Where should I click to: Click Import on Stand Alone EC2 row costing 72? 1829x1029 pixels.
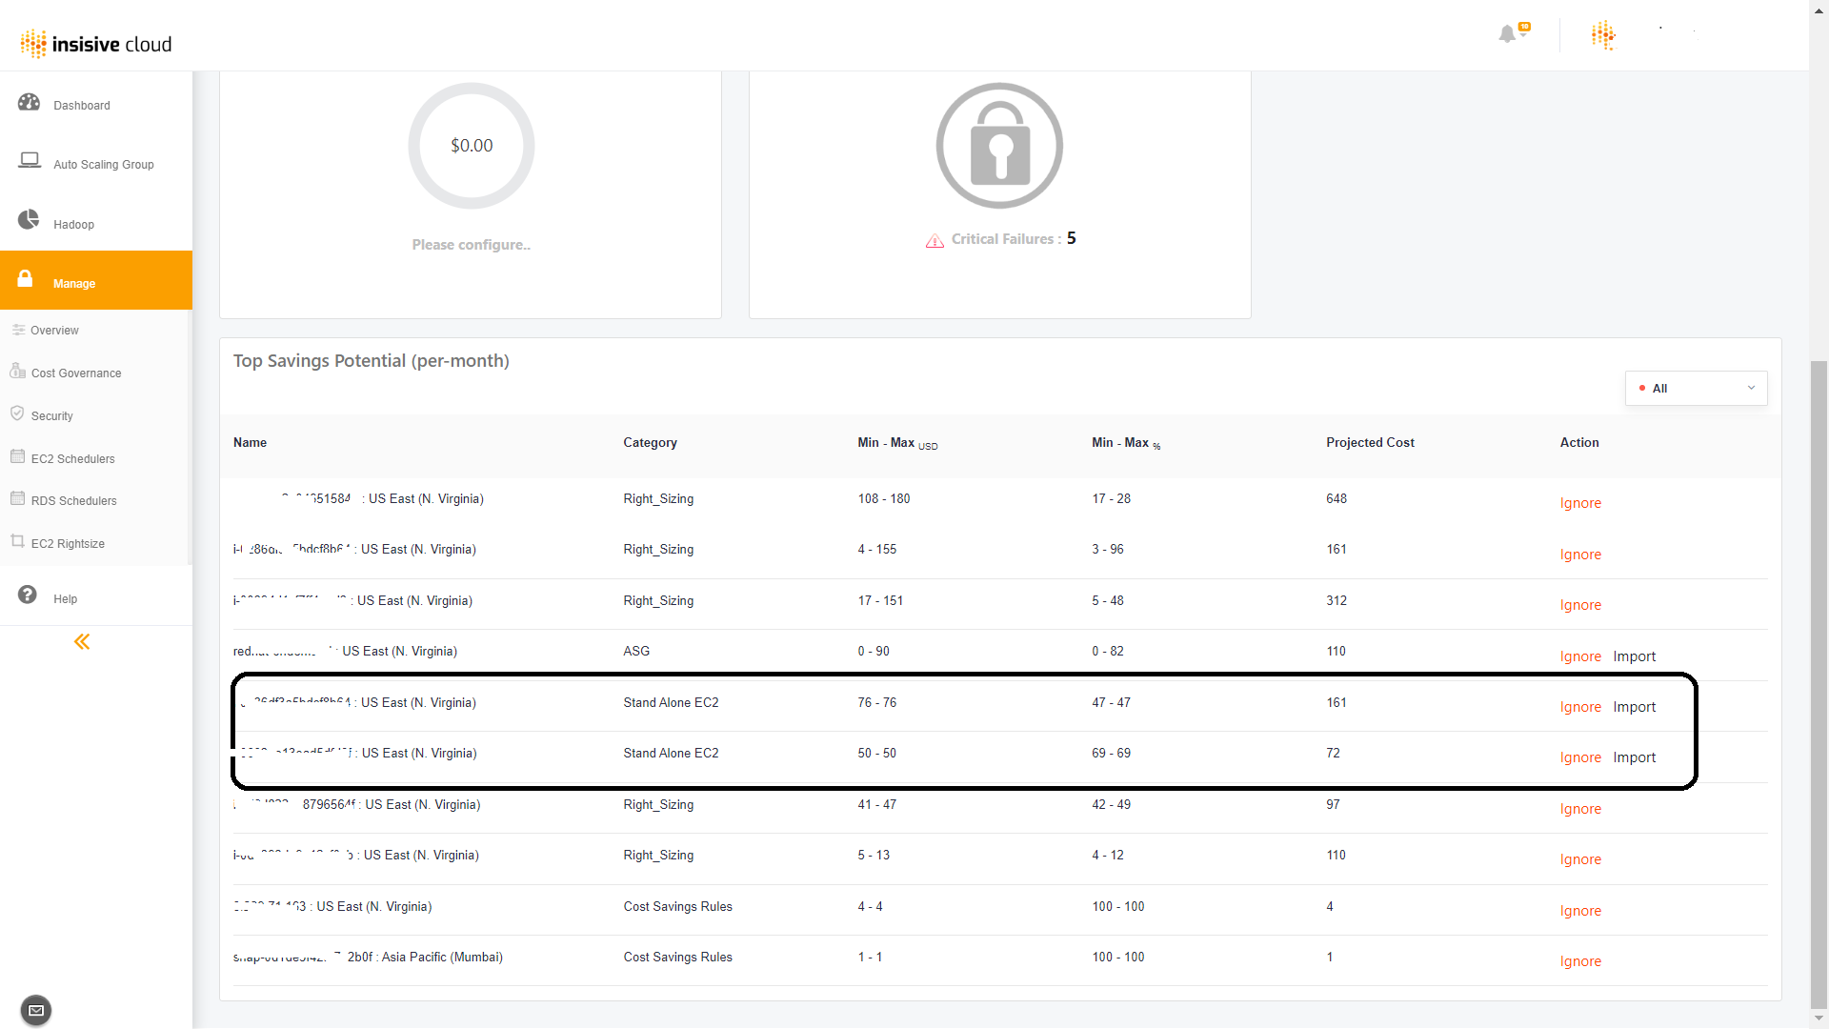click(x=1634, y=757)
